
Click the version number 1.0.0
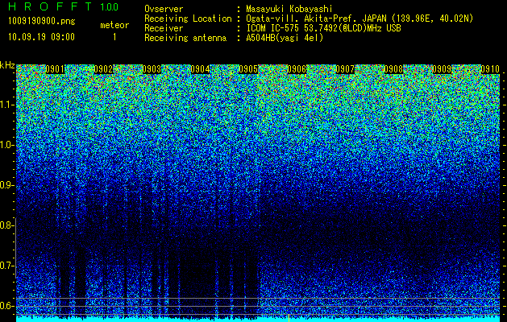coord(110,6)
